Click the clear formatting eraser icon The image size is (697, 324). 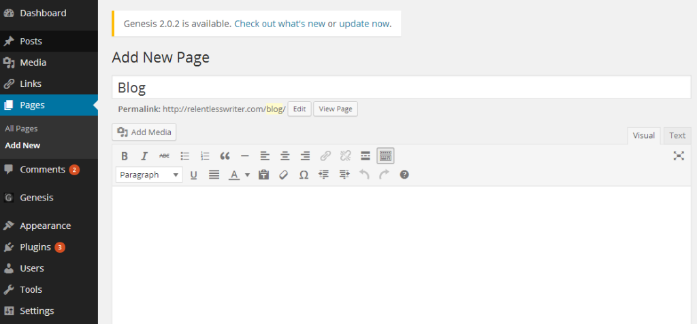pyautogui.click(x=284, y=175)
